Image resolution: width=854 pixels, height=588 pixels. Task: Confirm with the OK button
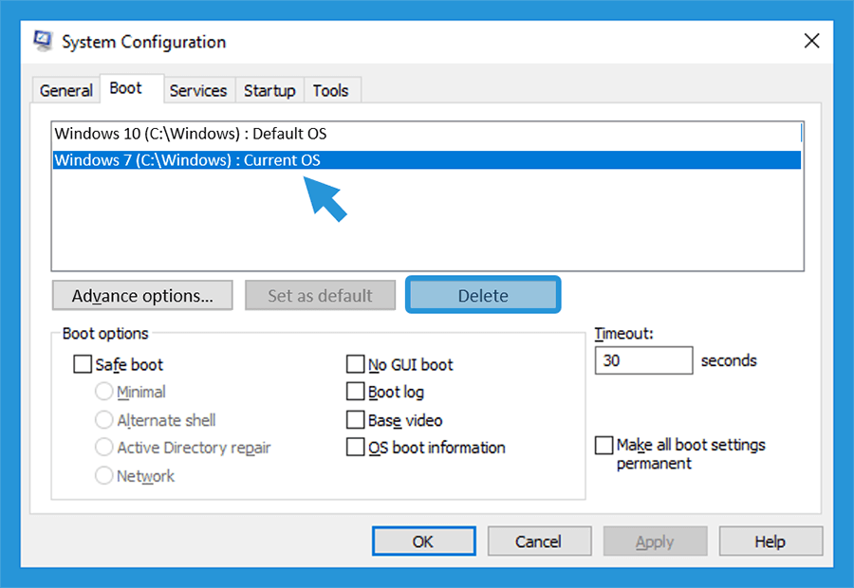pos(424,542)
